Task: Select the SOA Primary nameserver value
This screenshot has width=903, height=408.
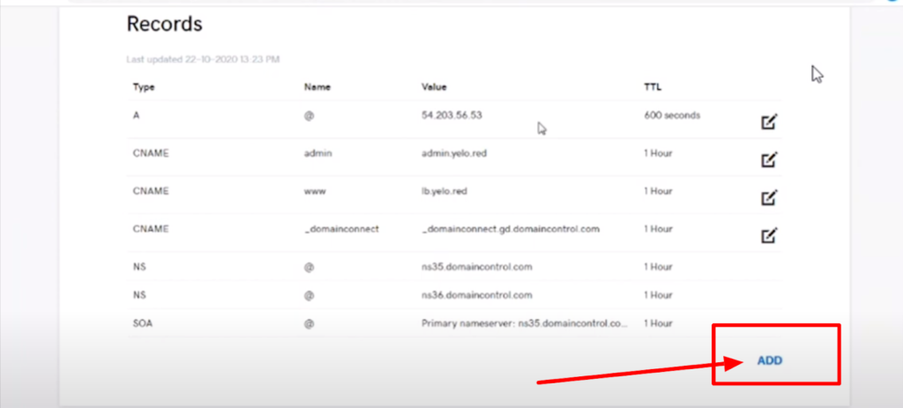Action: coord(525,323)
